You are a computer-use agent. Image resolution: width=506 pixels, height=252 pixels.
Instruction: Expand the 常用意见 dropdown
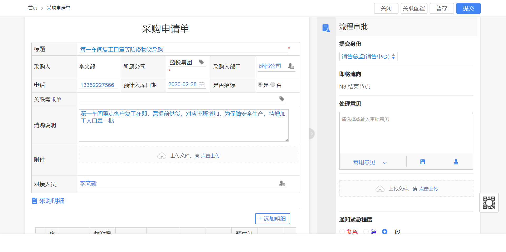click(x=370, y=162)
